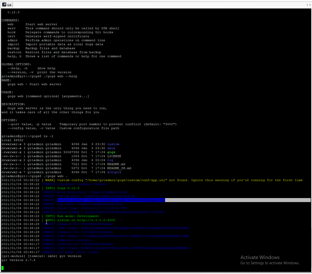Viewport: 312px width, 274px height.
Task: Click 'gogs web [command options] [arguments...]' line
Action: [48, 96]
